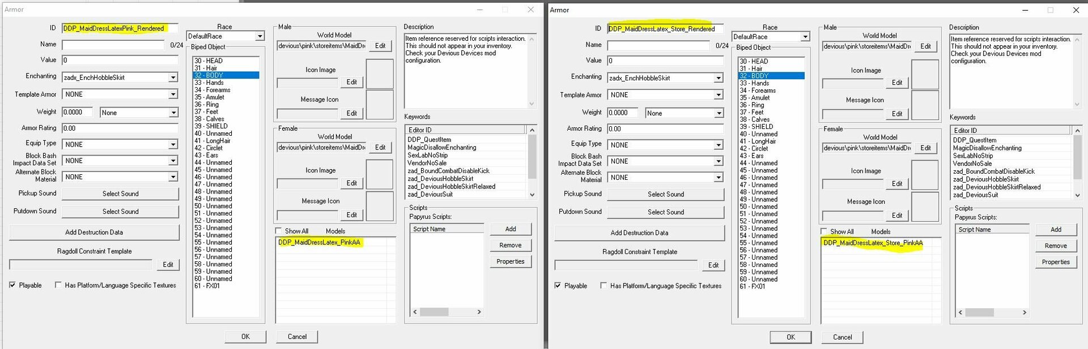Image resolution: width=1088 pixels, height=349 pixels.
Task: Click the ID field in right Armor window
Action: [x=666, y=29]
